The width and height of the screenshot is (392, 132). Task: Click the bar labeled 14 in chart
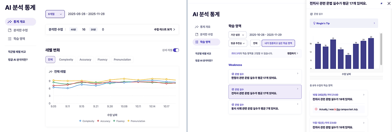tap(341, 59)
